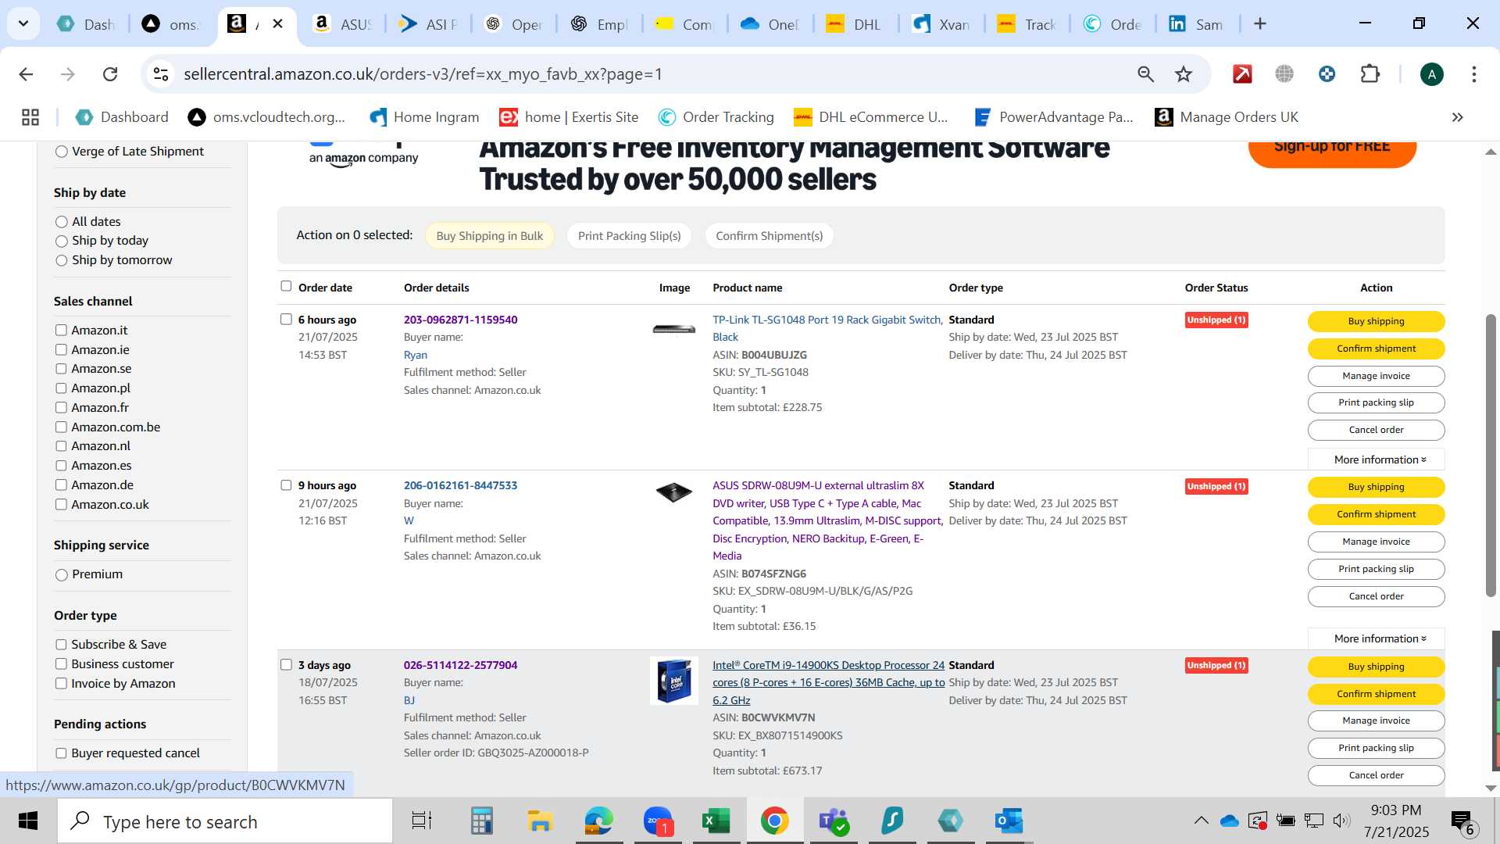Open the Extensions puzzle icon
Image resolution: width=1500 pixels, height=844 pixels.
pyautogui.click(x=1370, y=74)
